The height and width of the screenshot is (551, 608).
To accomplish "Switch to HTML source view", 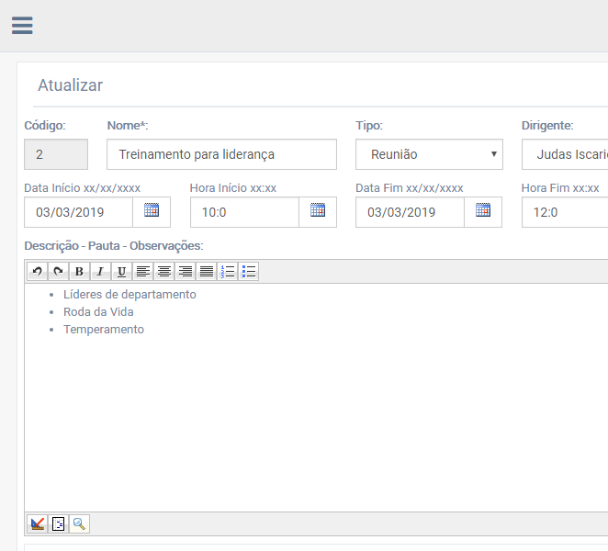I will click(58, 523).
